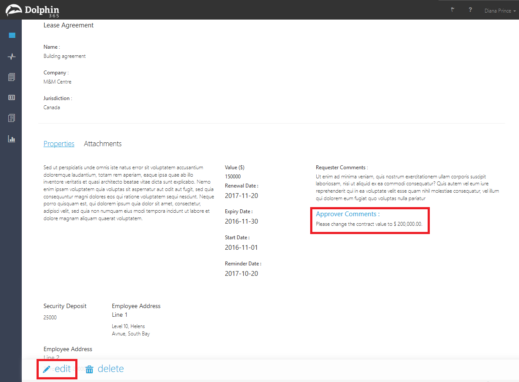
Task: Click the Security Deposit label
Action: click(65, 306)
